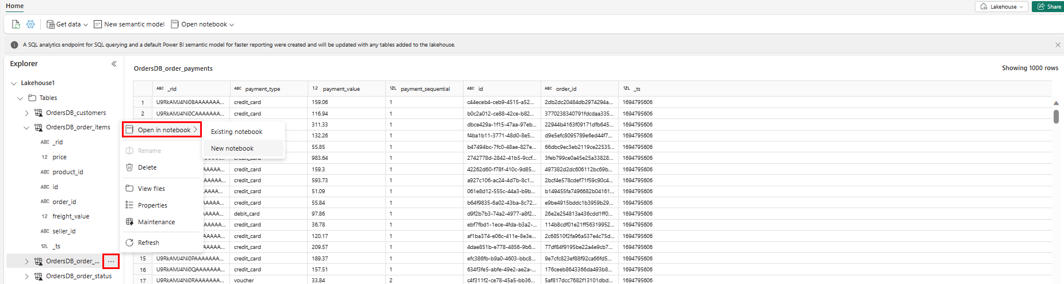Open the Lakehouse mode dropdown

tap(1001, 6)
